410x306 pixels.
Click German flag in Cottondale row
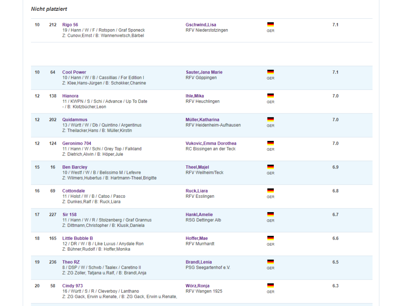coord(270,191)
